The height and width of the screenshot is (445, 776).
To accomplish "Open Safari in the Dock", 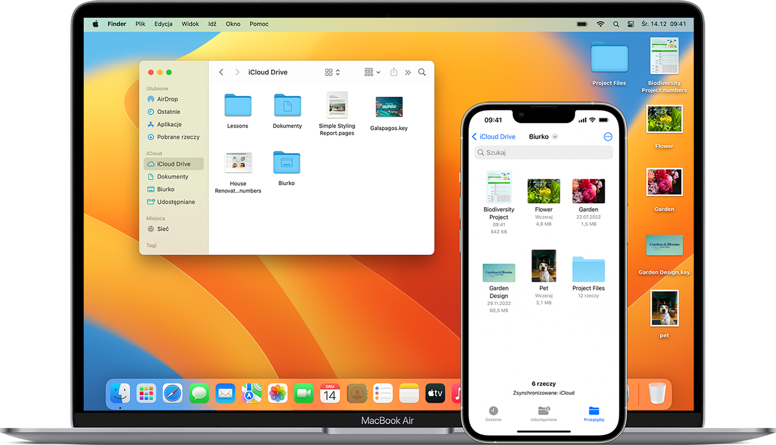I will pyautogui.click(x=172, y=394).
